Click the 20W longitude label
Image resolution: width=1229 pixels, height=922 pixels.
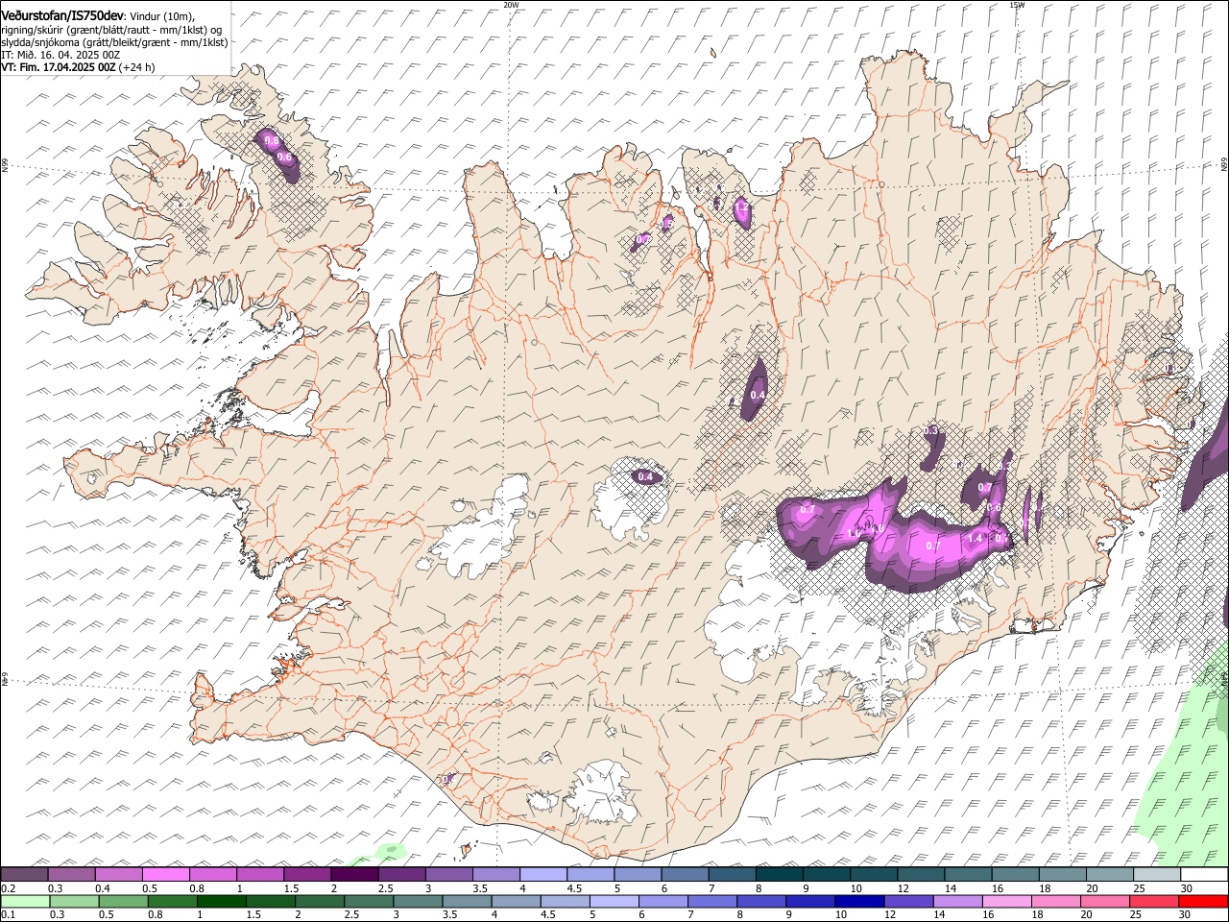(x=511, y=5)
